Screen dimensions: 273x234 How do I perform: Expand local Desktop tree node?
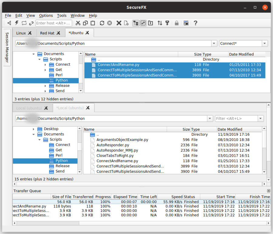33,129
